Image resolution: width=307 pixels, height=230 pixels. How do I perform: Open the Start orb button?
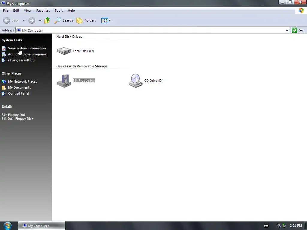click(x=7, y=226)
